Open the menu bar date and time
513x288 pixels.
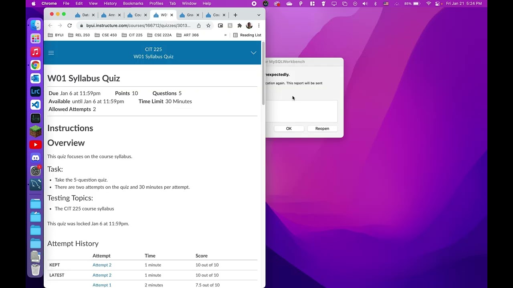464,4
